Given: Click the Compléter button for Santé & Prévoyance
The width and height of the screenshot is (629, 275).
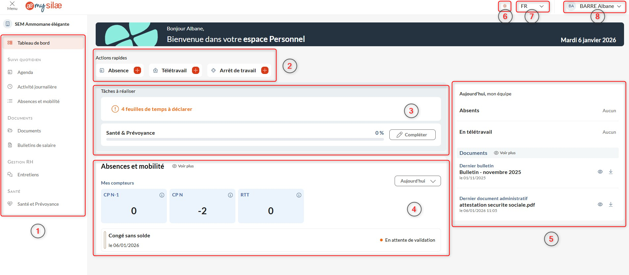Looking at the screenshot, I should tap(412, 135).
